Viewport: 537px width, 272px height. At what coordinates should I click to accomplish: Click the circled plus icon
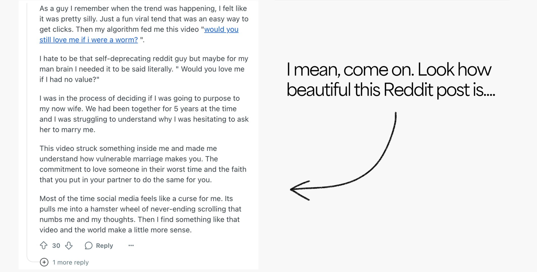(44, 262)
